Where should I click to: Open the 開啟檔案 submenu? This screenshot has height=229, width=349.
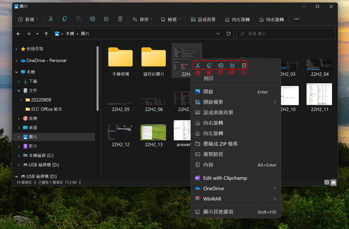coord(236,102)
